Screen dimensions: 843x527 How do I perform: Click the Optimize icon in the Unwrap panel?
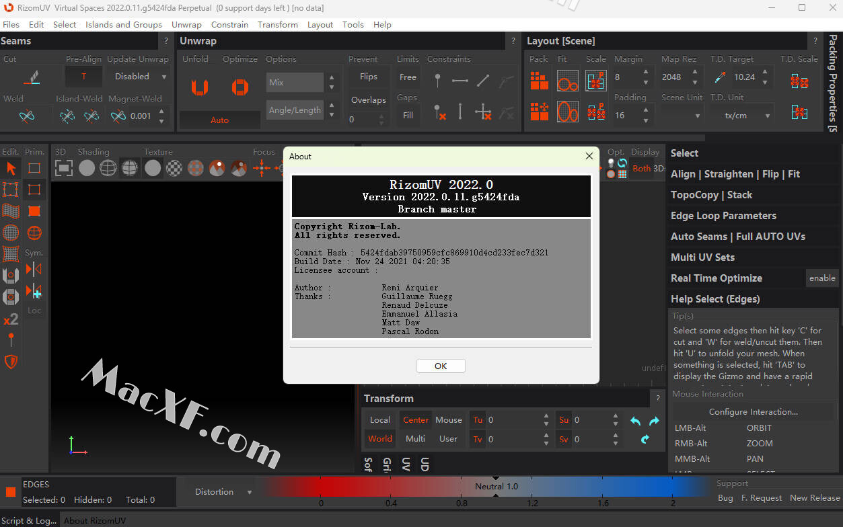point(240,87)
